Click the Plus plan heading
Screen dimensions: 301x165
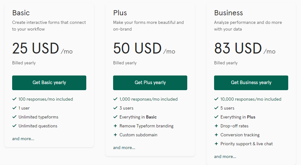120,13
